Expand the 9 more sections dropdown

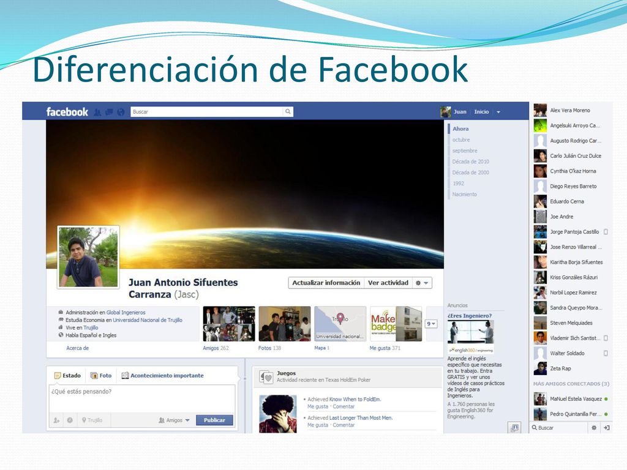click(430, 324)
